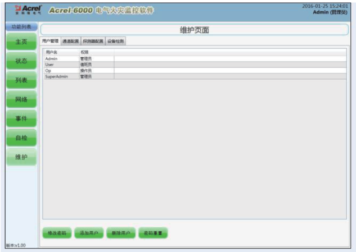Open the 网络 network page
The height and width of the screenshot is (252, 356).
click(x=21, y=100)
